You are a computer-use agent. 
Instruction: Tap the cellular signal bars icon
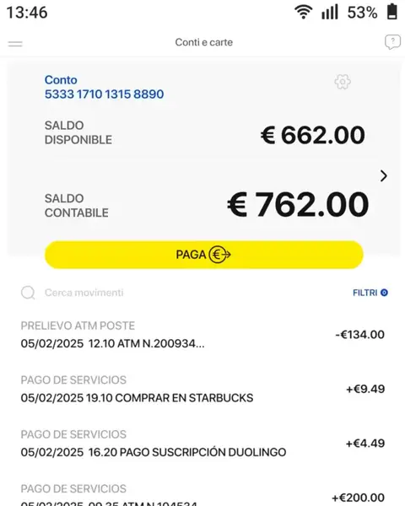tap(330, 13)
